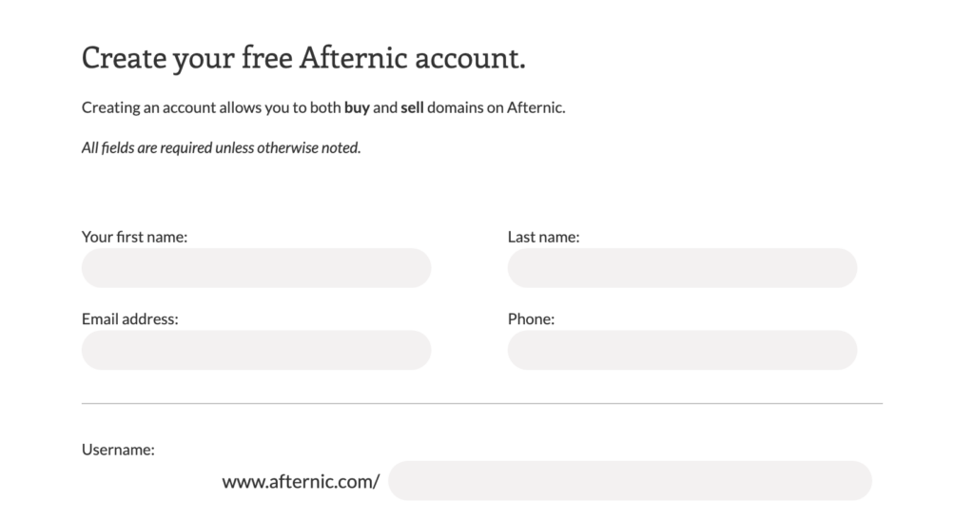Click the word "Afternic" in the heading

(x=354, y=58)
